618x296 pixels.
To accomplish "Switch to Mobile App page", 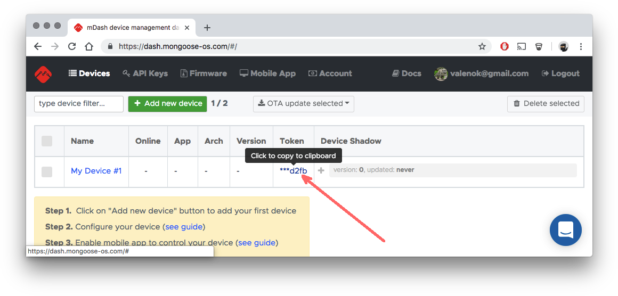I will [267, 73].
